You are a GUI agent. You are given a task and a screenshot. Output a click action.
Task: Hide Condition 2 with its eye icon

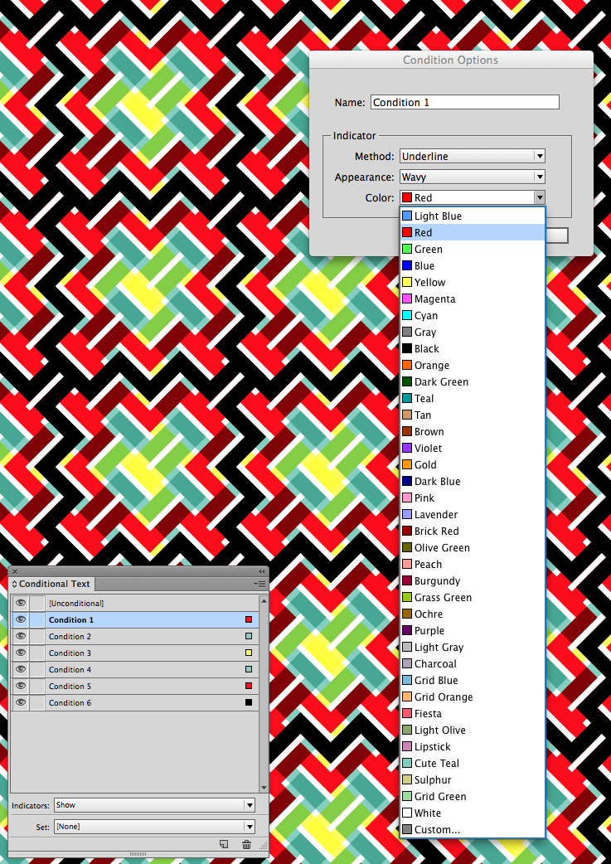(x=21, y=637)
